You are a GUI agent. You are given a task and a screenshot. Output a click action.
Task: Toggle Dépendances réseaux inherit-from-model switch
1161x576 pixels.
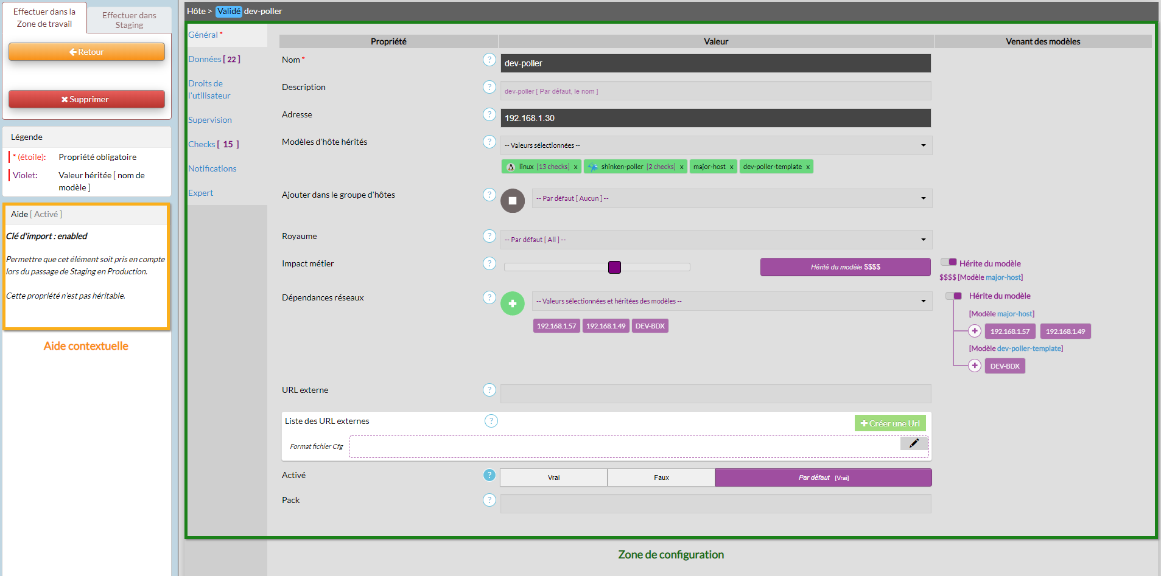(953, 296)
